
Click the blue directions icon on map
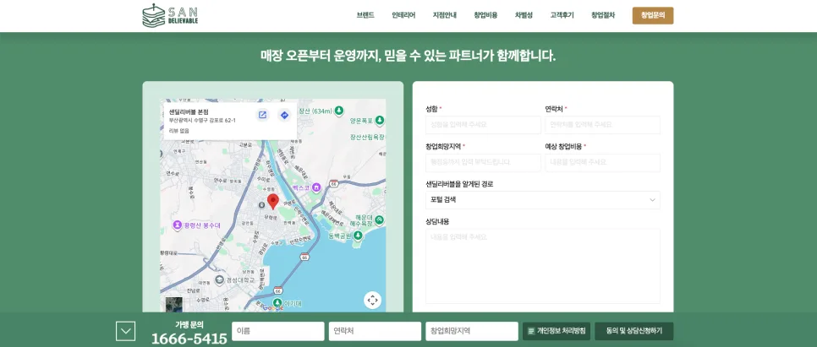point(284,115)
